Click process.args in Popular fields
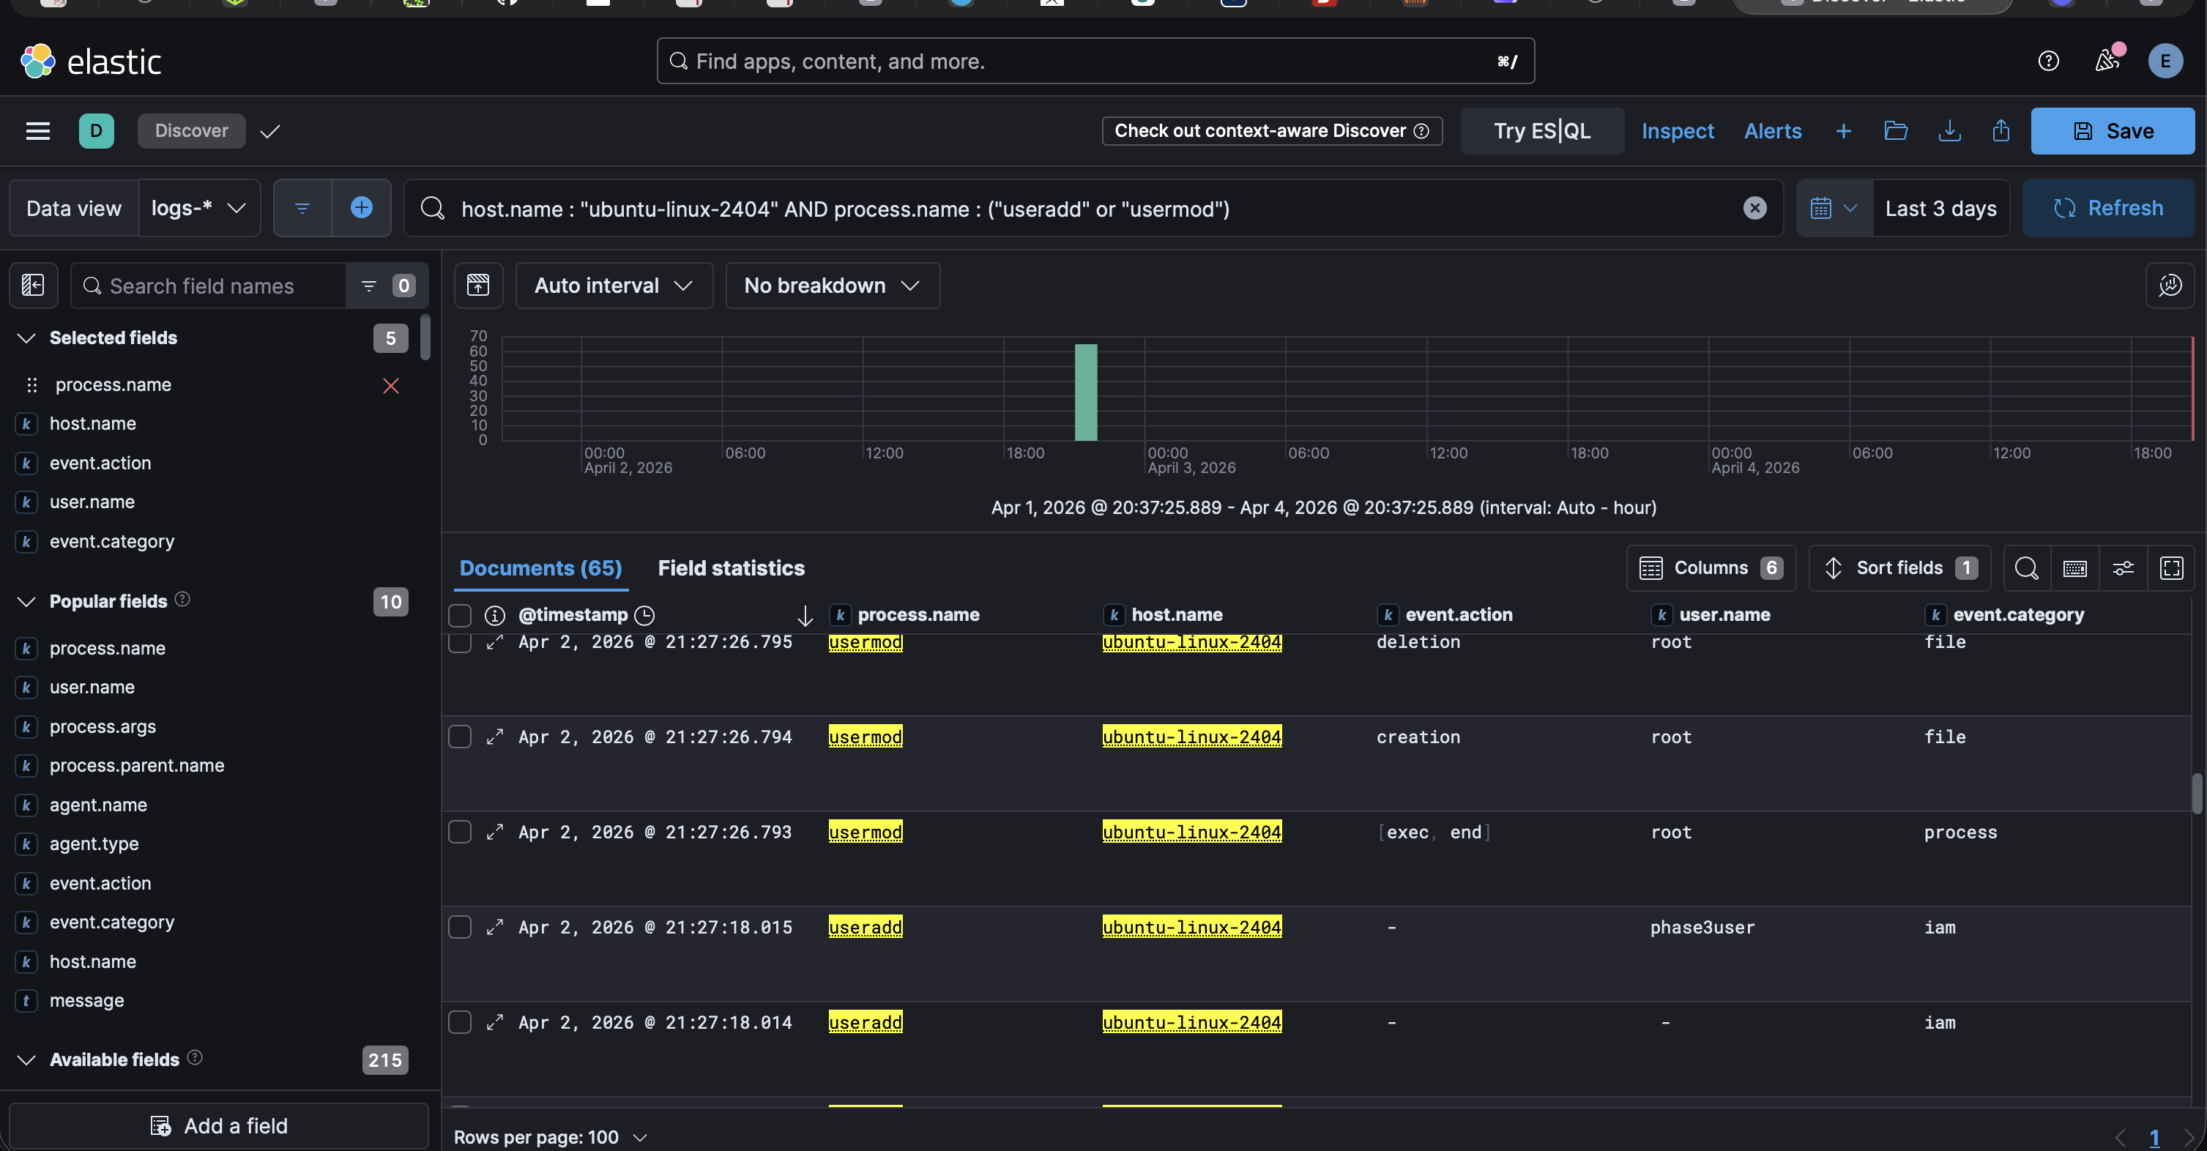 click(103, 726)
